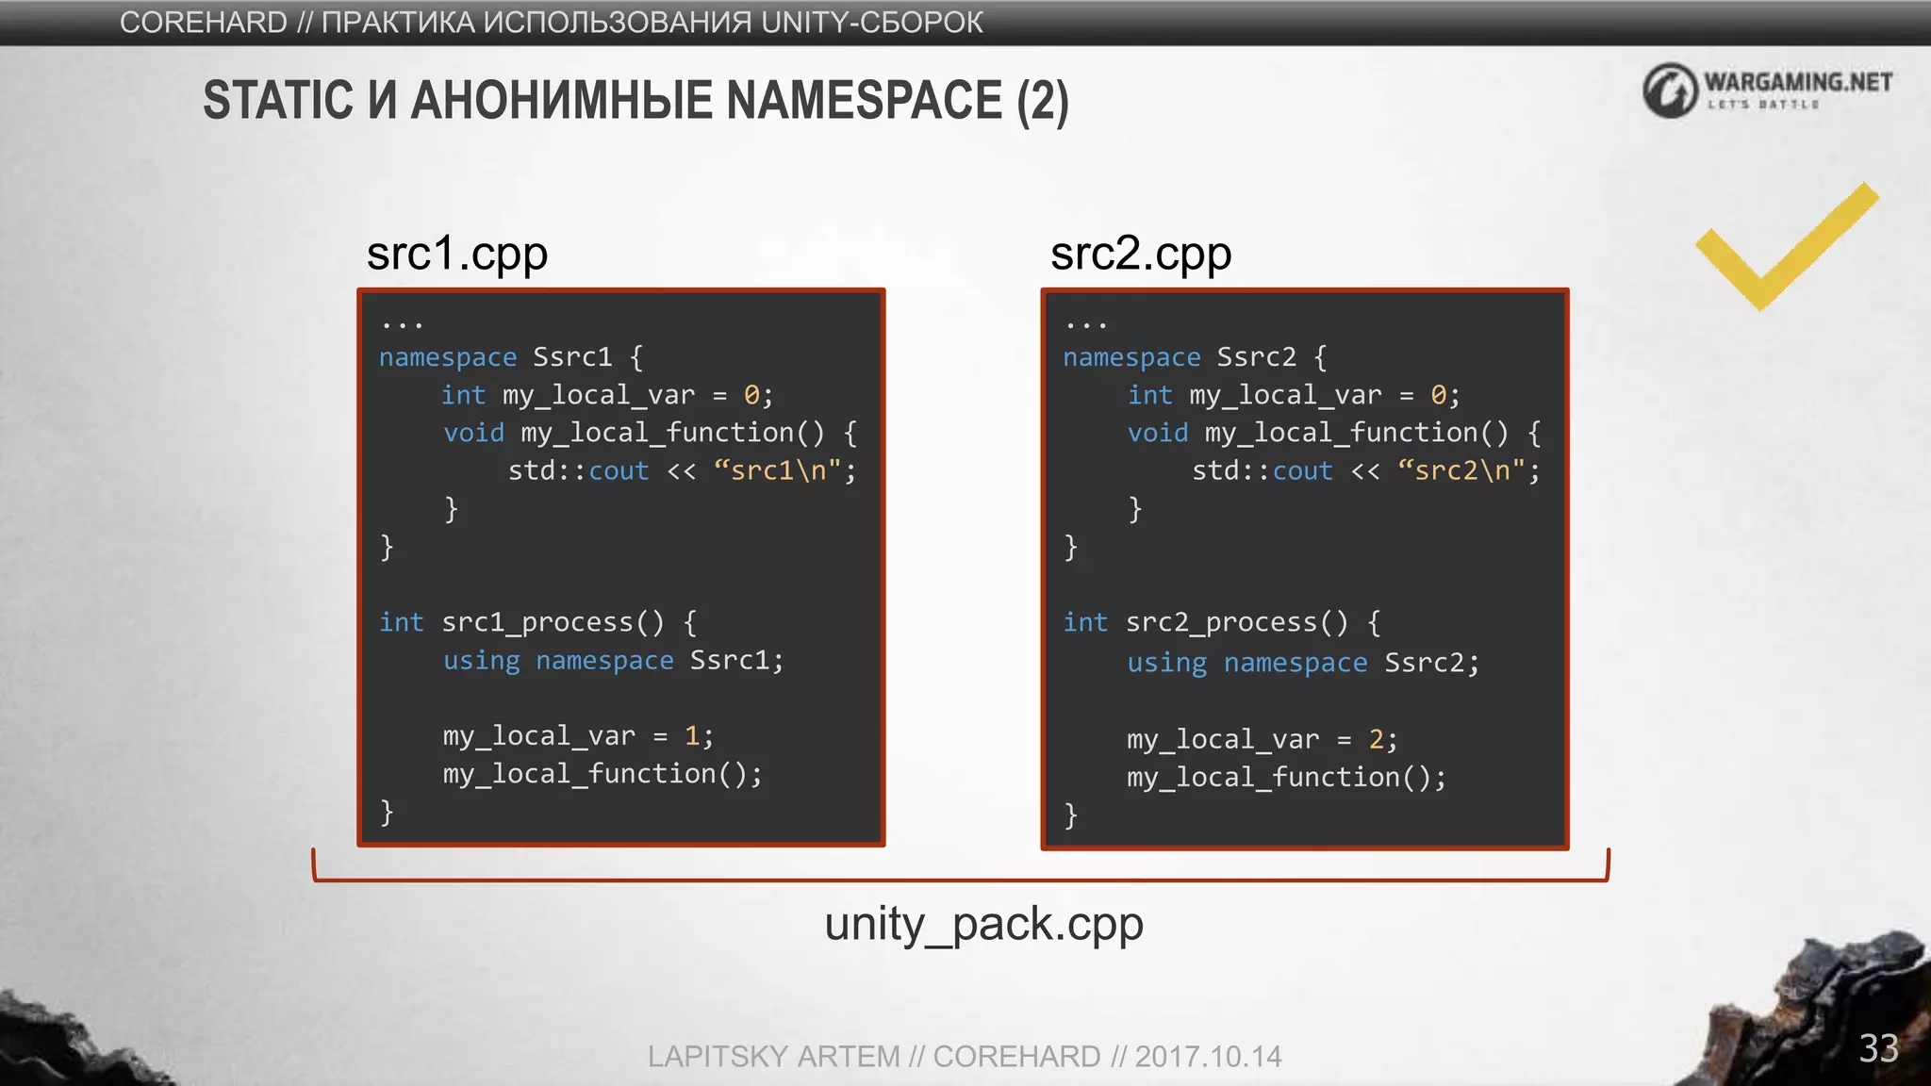The height and width of the screenshot is (1086, 1931).
Task: Select the "src1.cpp" file label
Action: pos(457,254)
